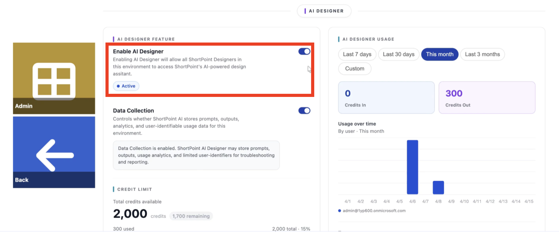Viewport: 559px width, 232px height.
Task: Toggle the Enable AI Designer switch
Action: (304, 51)
